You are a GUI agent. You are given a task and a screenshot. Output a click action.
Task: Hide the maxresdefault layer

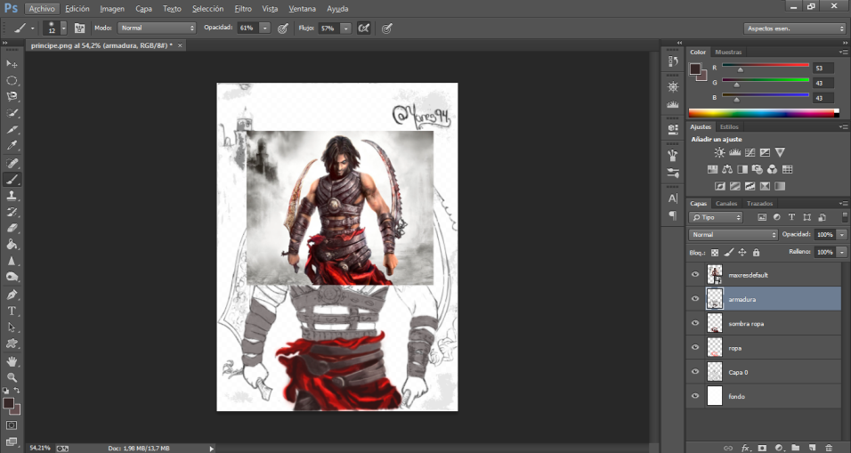[x=695, y=275]
